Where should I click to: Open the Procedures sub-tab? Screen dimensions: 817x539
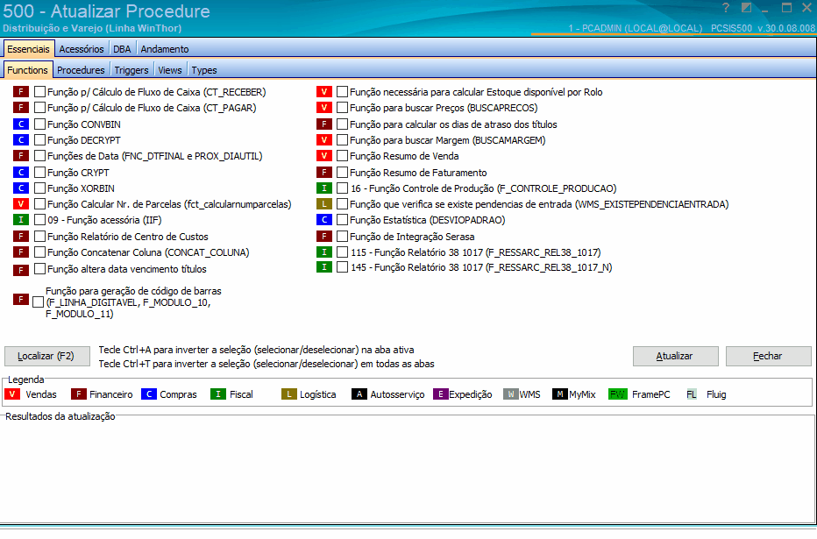tap(81, 70)
